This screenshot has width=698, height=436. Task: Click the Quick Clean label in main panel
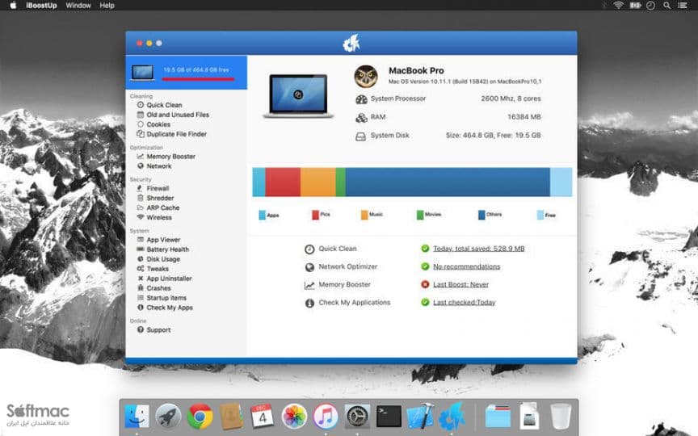tap(338, 249)
